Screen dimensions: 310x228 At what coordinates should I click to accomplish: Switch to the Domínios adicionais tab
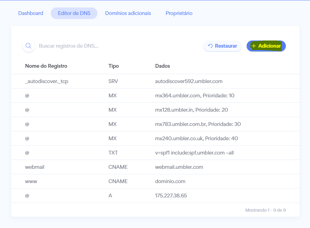click(x=128, y=13)
